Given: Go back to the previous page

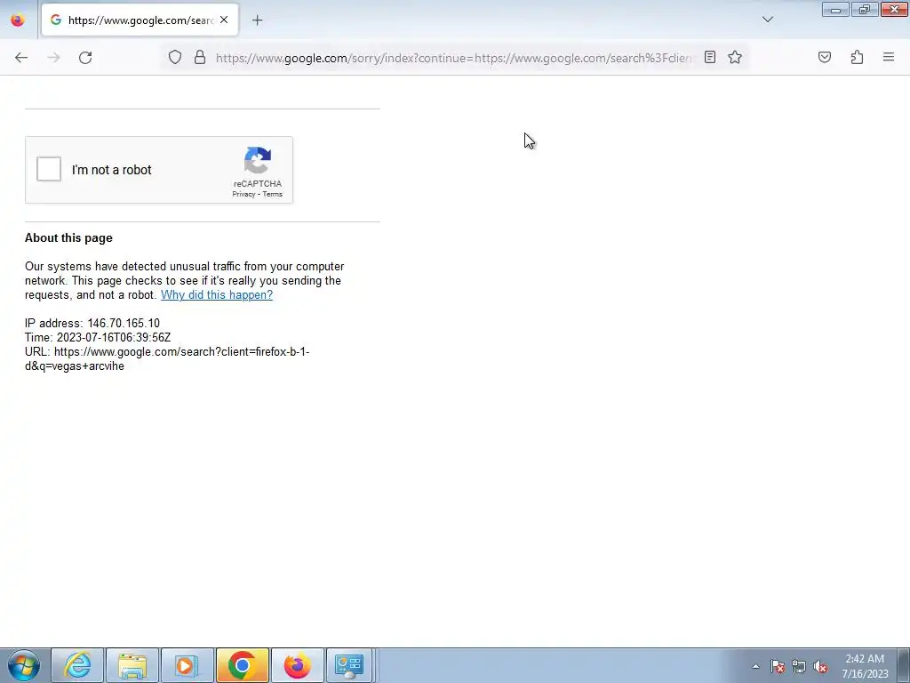Looking at the screenshot, I should point(21,58).
